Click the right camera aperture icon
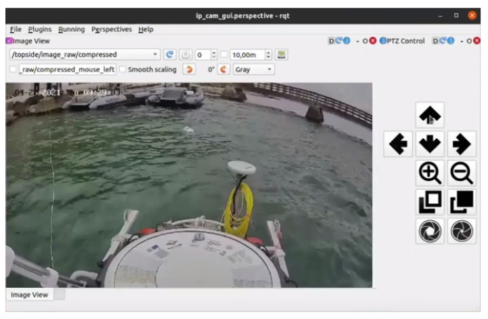 [462, 232]
